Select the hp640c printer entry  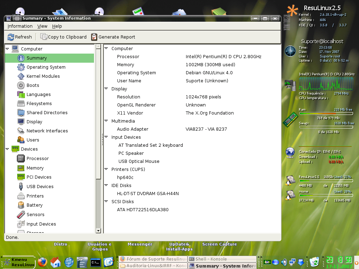pyautogui.click(x=125, y=177)
